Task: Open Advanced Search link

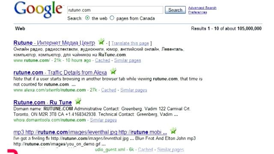Action: [x=202, y=8]
